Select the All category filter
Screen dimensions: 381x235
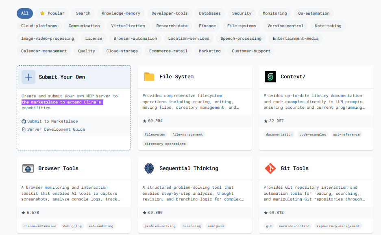coord(25,13)
